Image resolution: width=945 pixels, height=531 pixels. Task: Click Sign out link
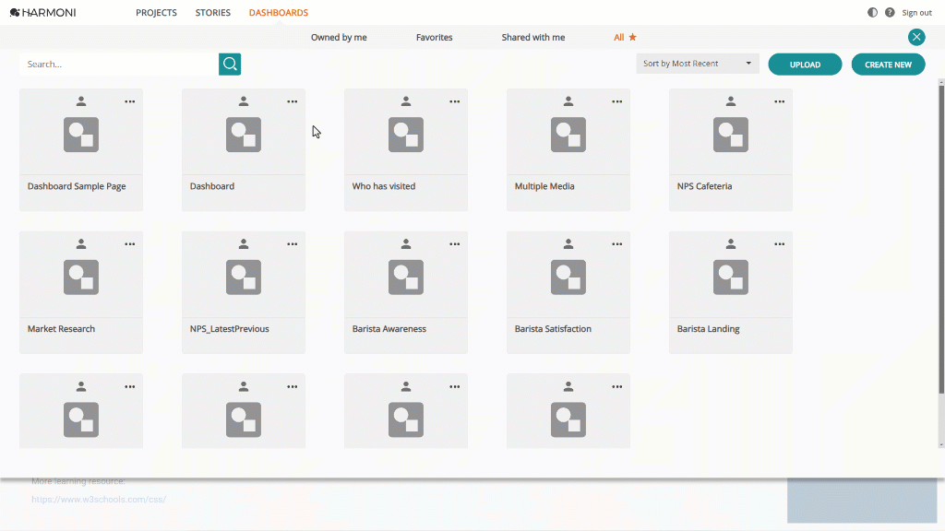click(x=916, y=13)
